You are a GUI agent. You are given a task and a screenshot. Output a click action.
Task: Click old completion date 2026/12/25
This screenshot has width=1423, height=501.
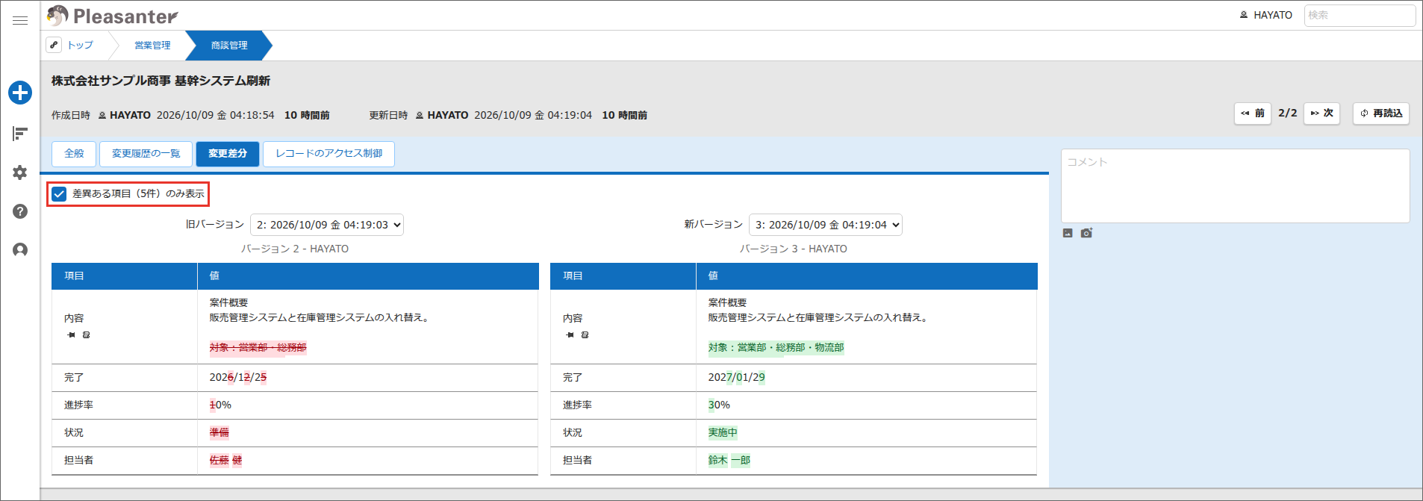(238, 377)
